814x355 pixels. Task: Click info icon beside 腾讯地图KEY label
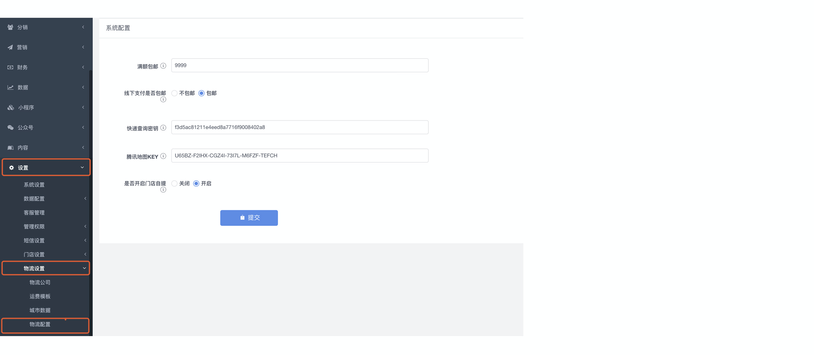tap(163, 156)
